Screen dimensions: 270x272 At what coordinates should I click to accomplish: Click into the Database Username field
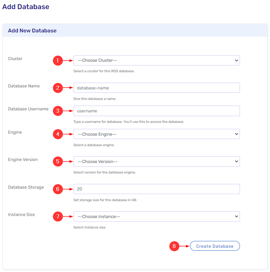[156, 111]
